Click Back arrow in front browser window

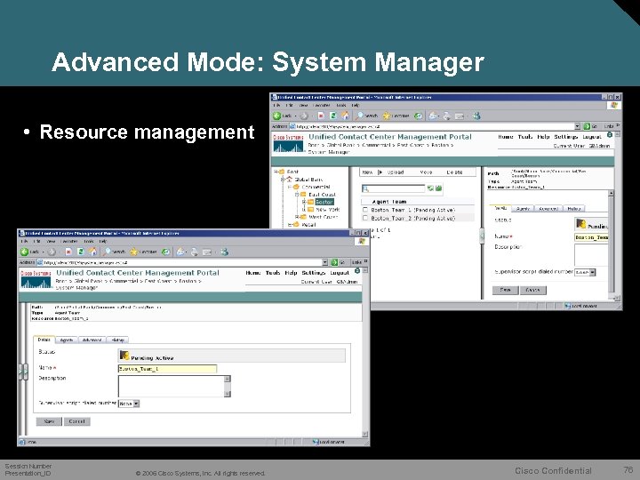[25, 252]
